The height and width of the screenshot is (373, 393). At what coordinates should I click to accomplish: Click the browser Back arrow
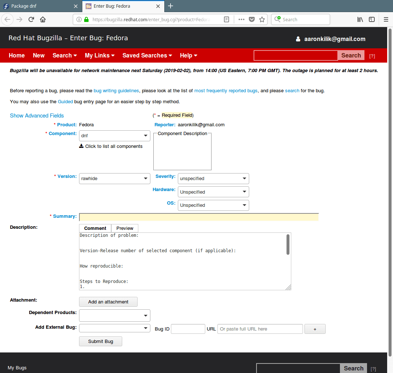click(x=8, y=19)
